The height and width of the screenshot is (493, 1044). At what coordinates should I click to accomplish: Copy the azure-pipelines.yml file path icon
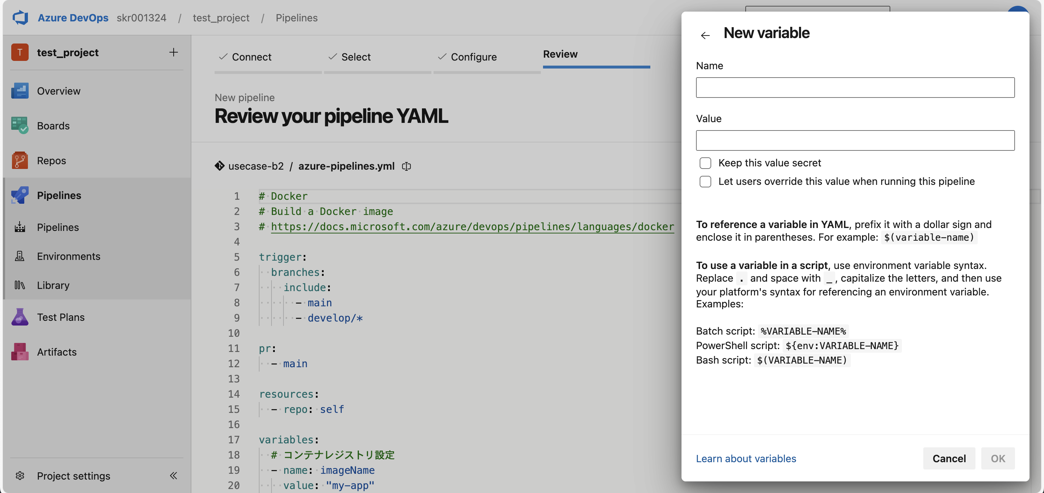[x=406, y=166]
